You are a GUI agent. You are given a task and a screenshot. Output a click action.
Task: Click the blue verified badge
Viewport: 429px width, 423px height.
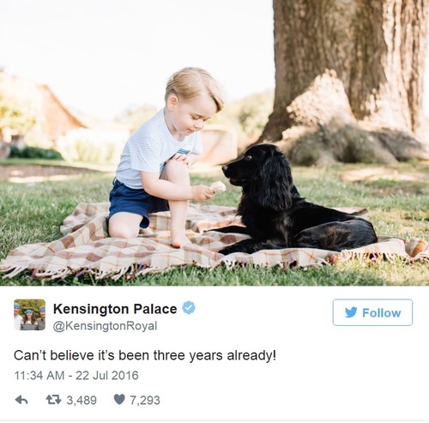(189, 308)
